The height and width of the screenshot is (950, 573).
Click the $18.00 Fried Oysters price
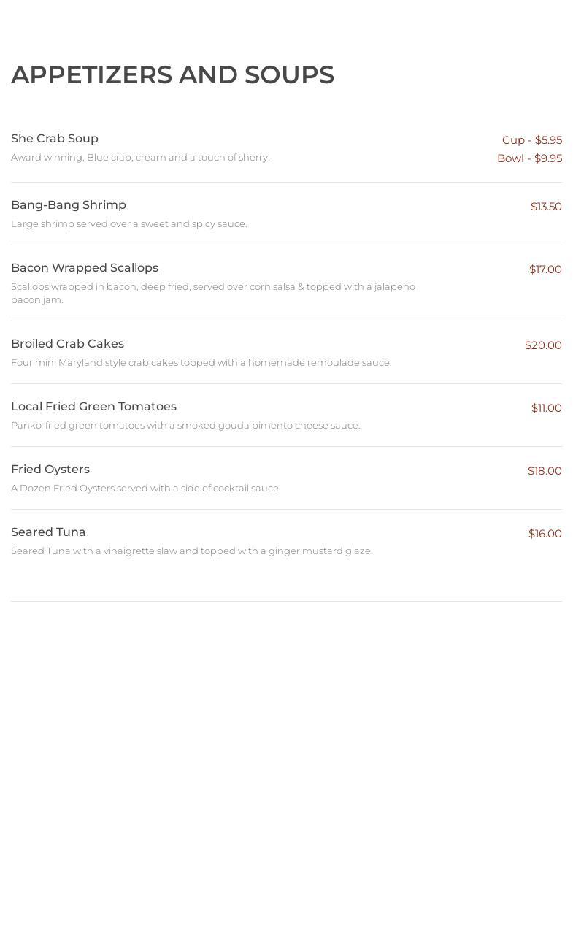point(545,471)
